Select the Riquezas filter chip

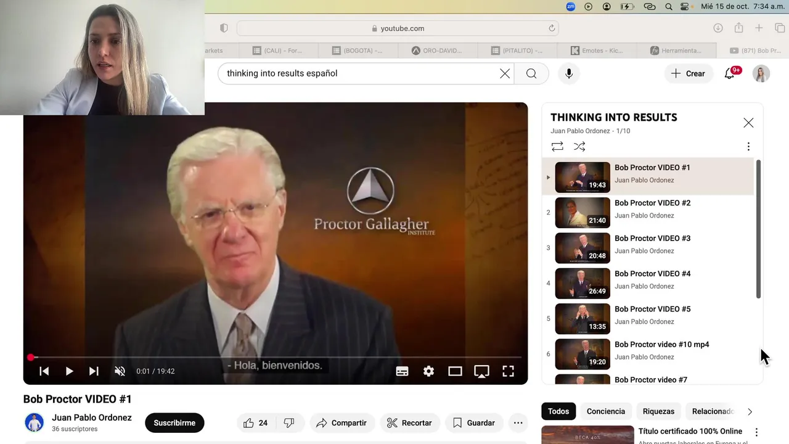pyautogui.click(x=658, y=411)
